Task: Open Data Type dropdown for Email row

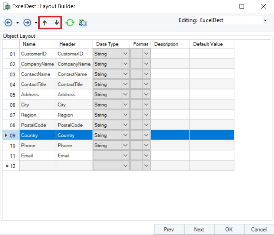Action: (125, 156)
